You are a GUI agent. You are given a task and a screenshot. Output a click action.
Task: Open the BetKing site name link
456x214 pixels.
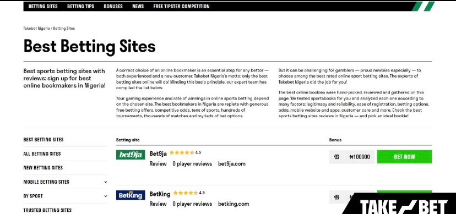(x=160, y=194)
